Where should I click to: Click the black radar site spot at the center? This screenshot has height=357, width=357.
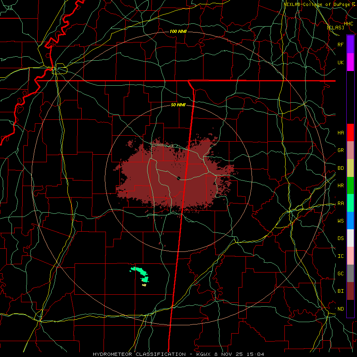point(178,178)
